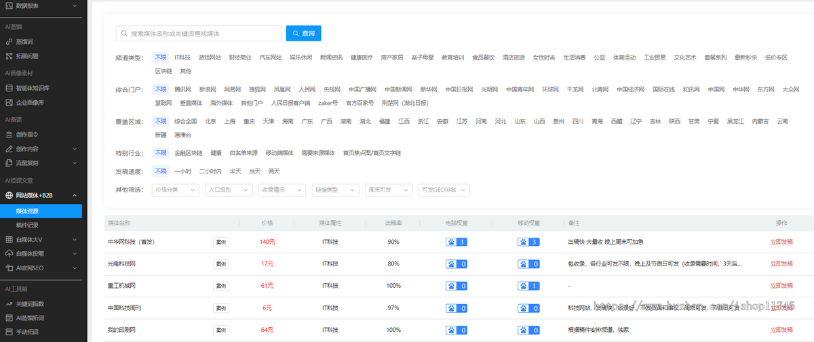This screenshot has width=814, height=342.
Task: Click the 蒸馏词 link icon in sidebar
Action: 9,41
